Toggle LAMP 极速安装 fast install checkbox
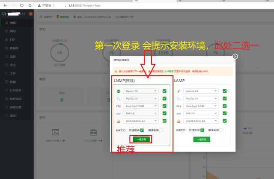The image size is (274, 179). [202, 130]
